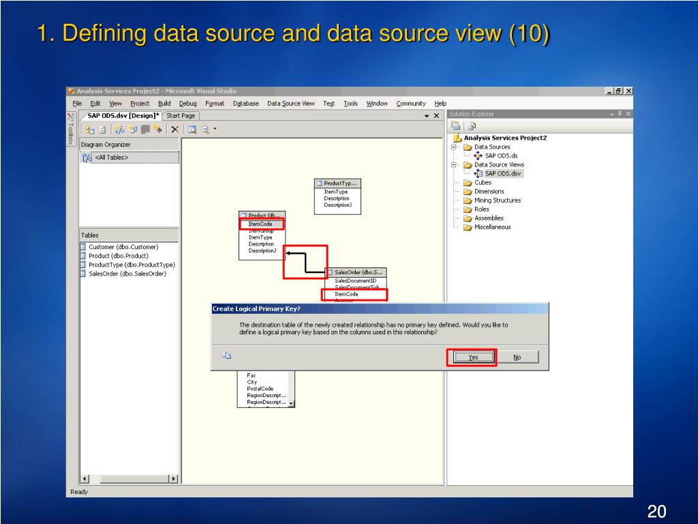The width and height of the screenshot is (698, 524).
Task: Open the document window list dropdown arrow
Action: (427, 116)
